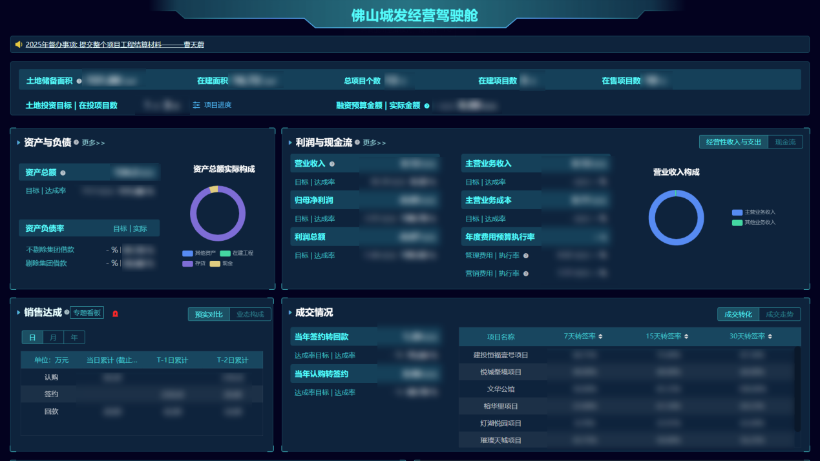Viewport: 820px width, 461px height.
Task: Click the help icon next to 融资预算金额 | 实际金额
Action: pyautogui.click(x=426, y=106)
